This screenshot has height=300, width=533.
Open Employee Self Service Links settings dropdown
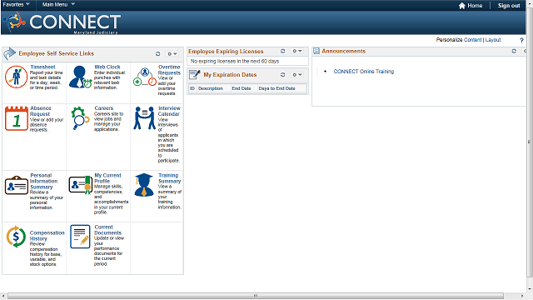coord(172,53)
